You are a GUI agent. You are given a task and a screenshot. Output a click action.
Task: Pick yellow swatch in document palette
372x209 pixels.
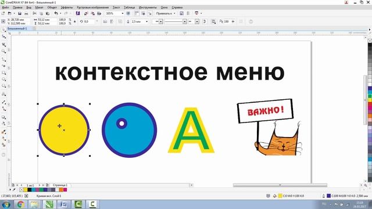(26, 190)
